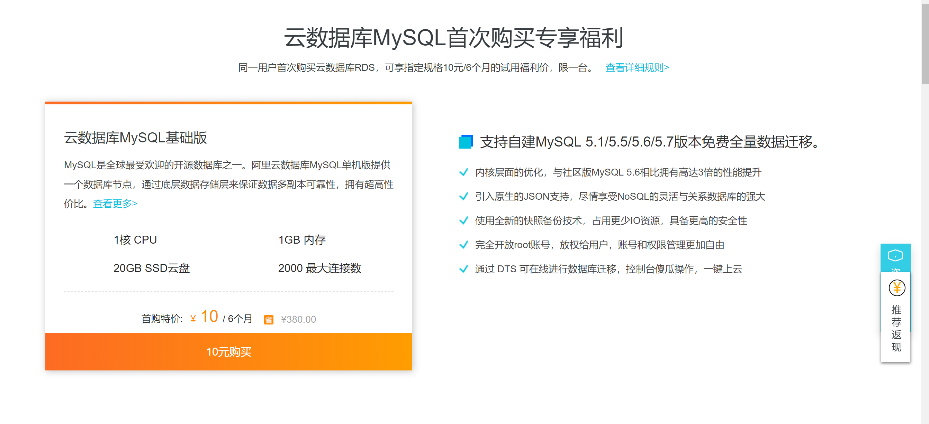Click the 通过 DTS 可在线进行数据库迁移 feature text

[608, 269]
